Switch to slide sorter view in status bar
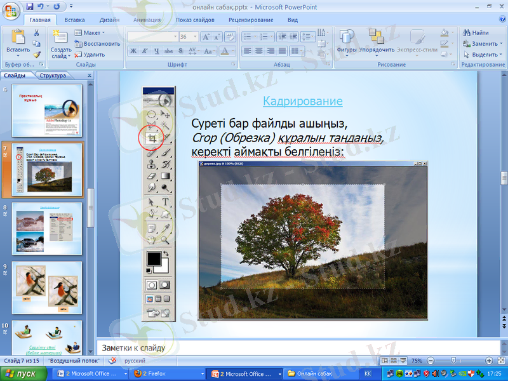508x381 pixels. point(394,360)
